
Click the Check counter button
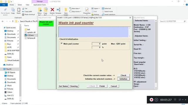tap(123, 75)
